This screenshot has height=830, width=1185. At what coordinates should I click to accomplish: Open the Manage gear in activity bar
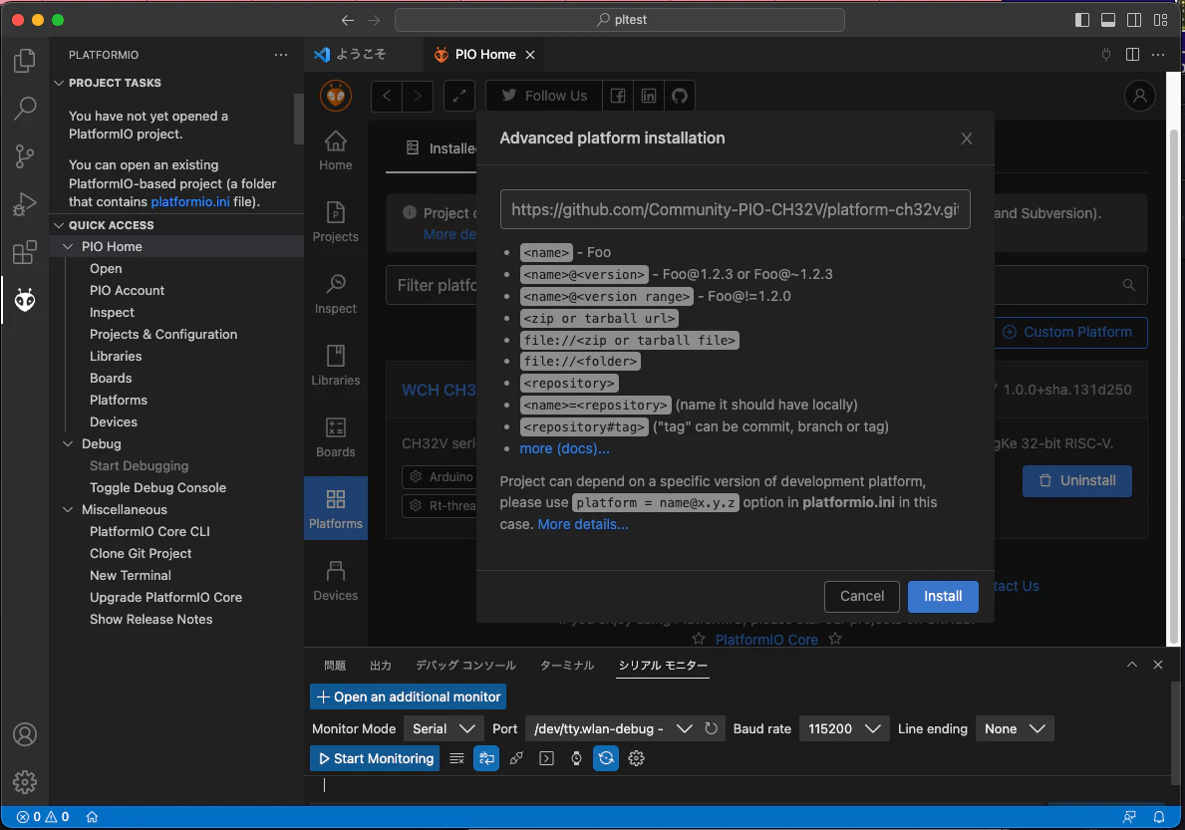point(24,781)
